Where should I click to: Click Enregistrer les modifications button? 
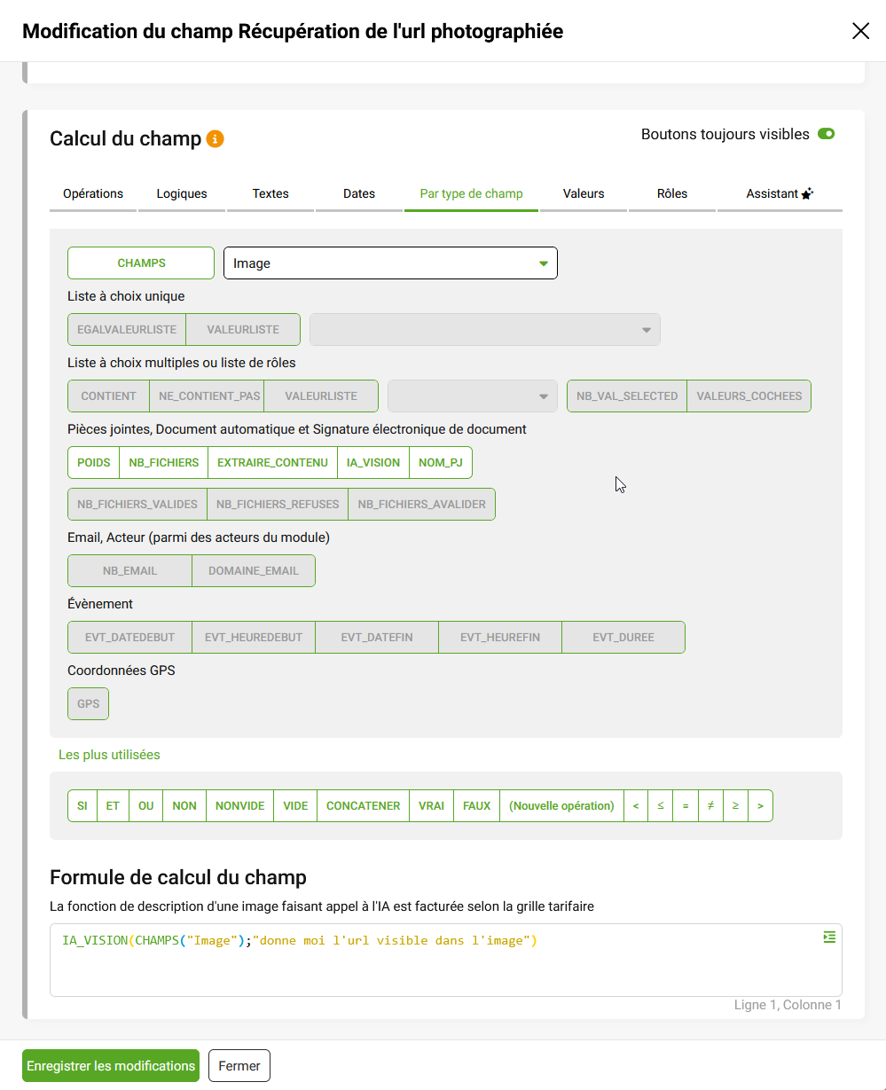click(x=111, y=1066)
